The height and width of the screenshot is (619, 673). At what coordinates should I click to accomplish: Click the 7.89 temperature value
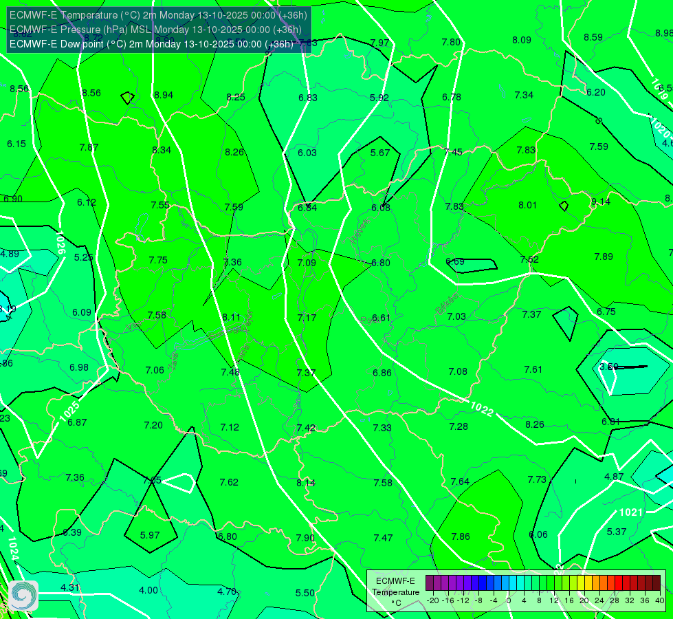click(604, 257)
